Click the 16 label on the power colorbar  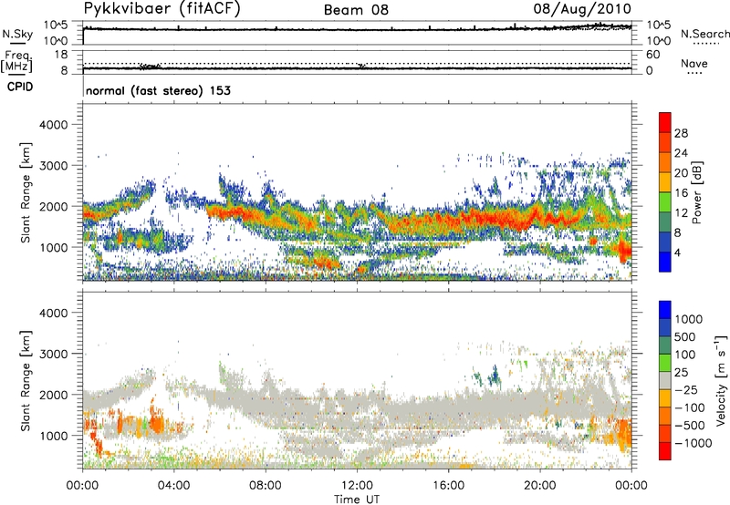coord(681,193)
